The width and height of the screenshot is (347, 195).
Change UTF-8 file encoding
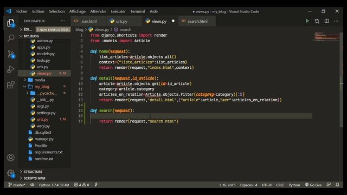pyautogui.click(x=267, y=185)
